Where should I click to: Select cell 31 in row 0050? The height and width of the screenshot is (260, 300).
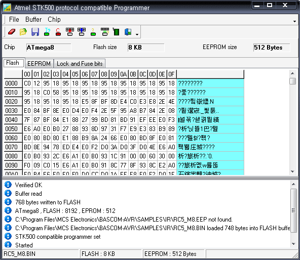114,129
